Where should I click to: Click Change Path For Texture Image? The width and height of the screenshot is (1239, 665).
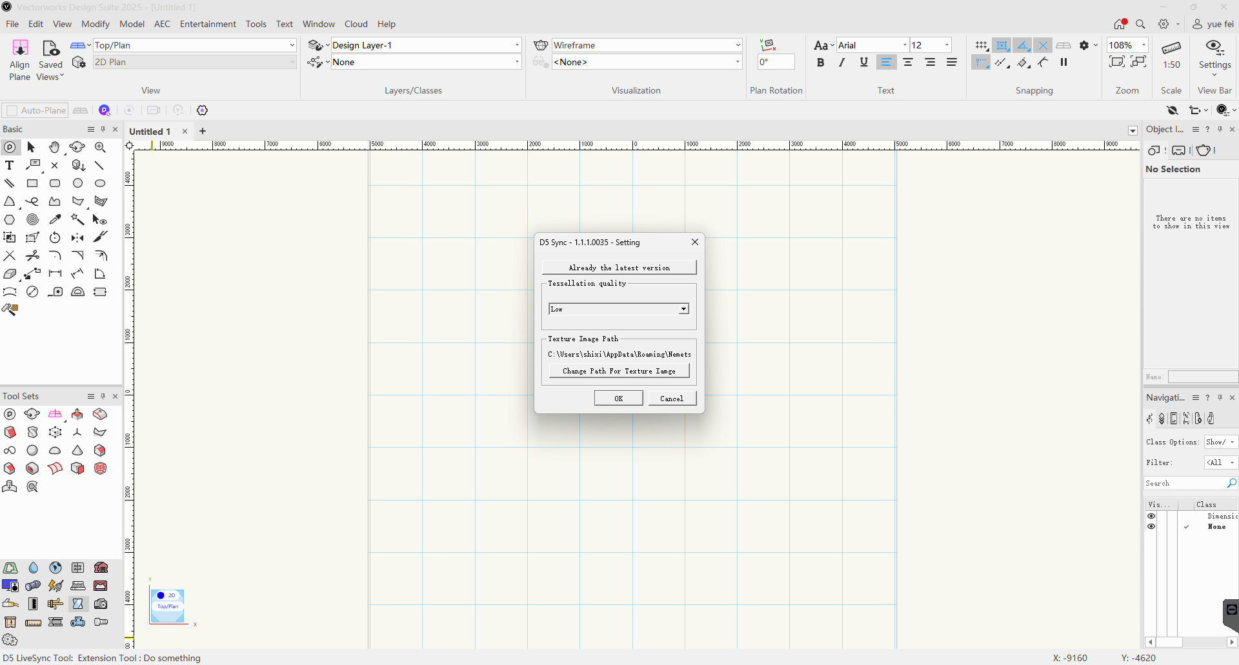619,371
